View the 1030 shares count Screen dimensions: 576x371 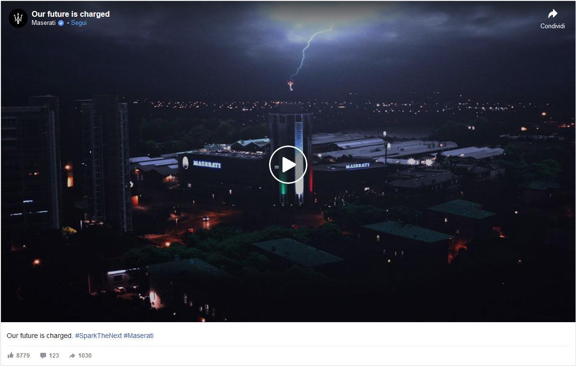[x=85, y=356]
